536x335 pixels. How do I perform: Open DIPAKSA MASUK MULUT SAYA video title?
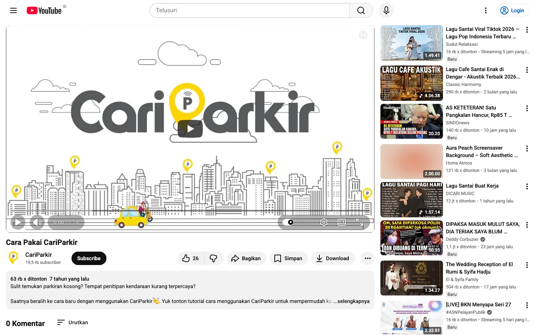(483, 228)
